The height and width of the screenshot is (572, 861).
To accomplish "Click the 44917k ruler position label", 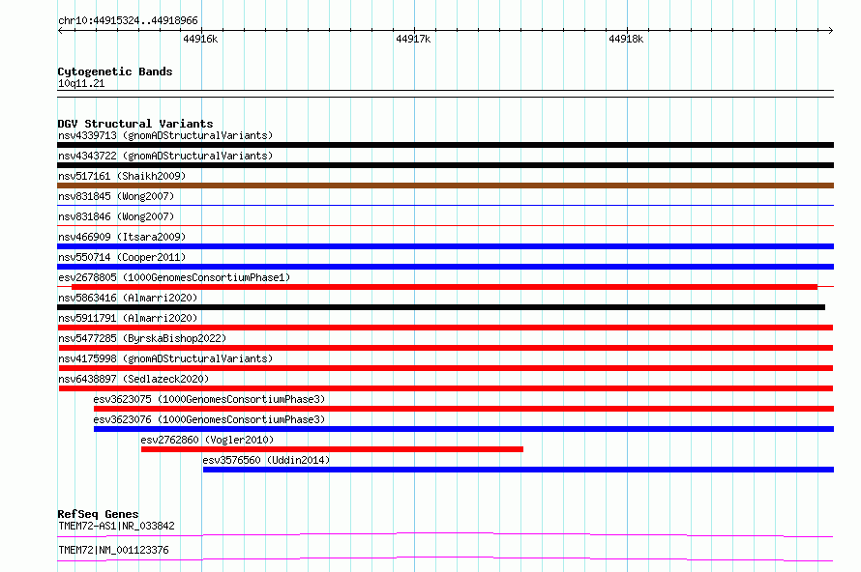I will coord(413,39).
